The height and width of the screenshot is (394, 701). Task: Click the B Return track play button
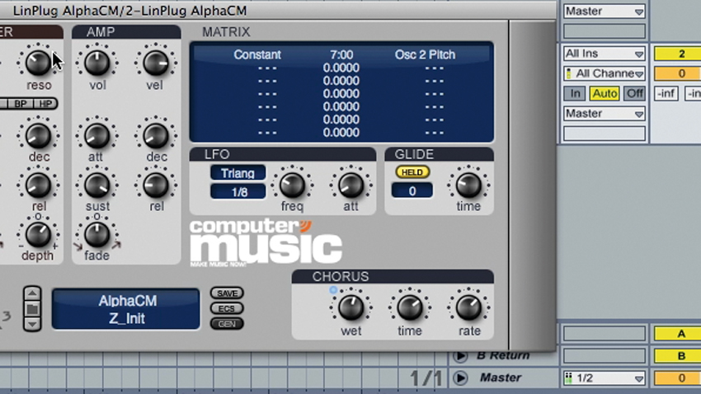pos(460,355)
